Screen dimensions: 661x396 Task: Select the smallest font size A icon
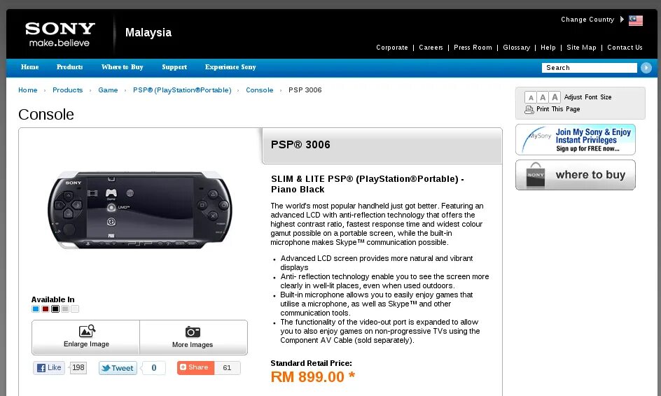(x=531, y=98)
